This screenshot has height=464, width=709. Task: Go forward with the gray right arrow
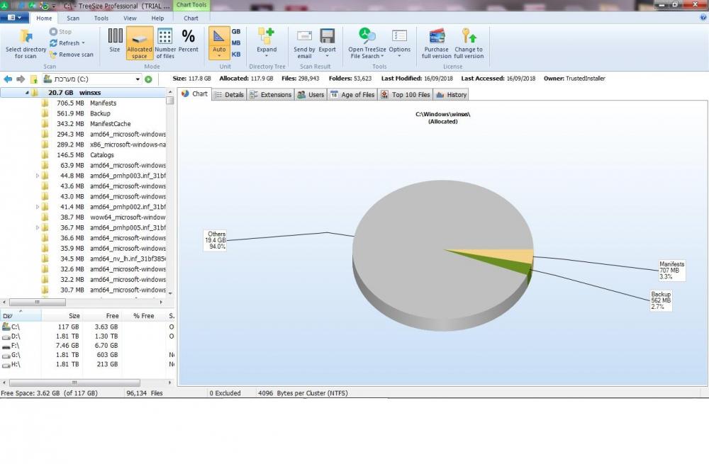(x=21, y=79)
